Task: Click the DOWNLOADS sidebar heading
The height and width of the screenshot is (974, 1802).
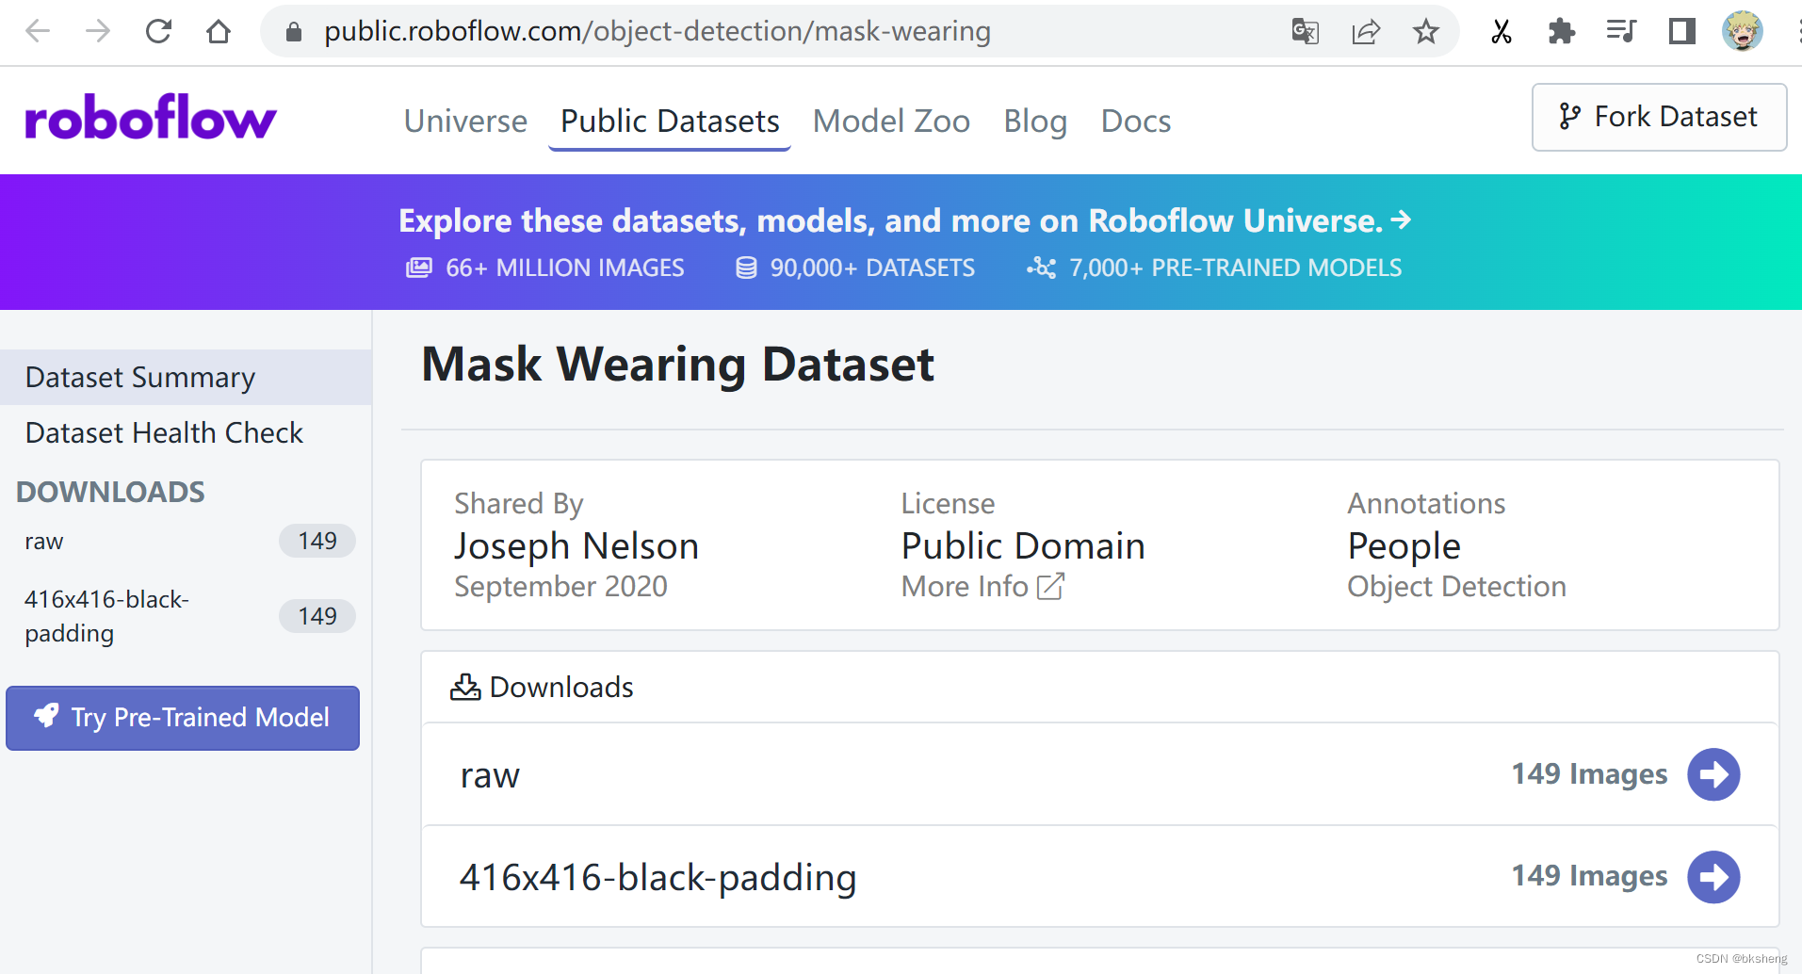Action: click(x=110, y=492)
